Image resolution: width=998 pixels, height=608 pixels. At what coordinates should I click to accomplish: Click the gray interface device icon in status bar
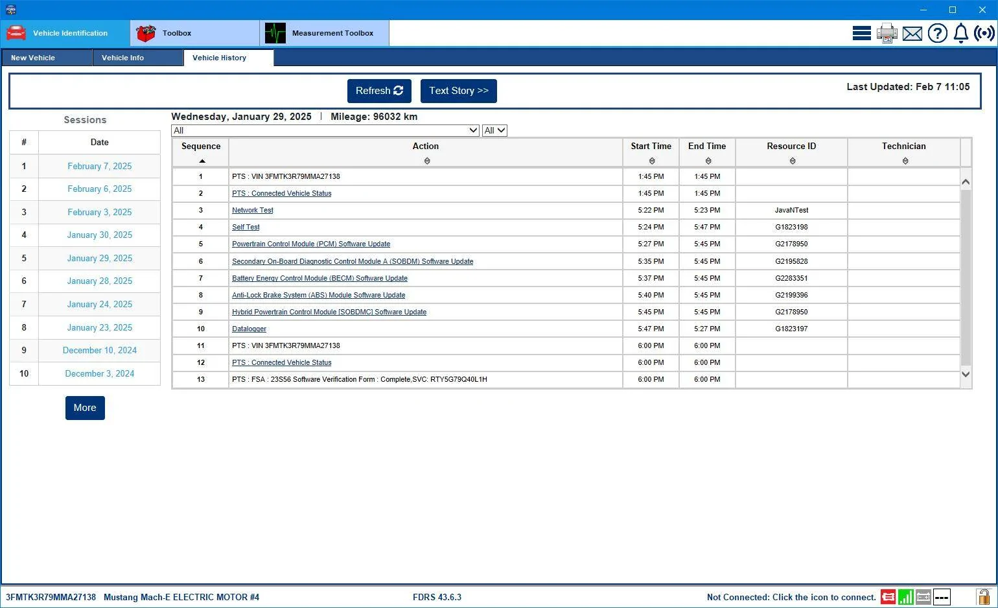click(x=923, y=597)
